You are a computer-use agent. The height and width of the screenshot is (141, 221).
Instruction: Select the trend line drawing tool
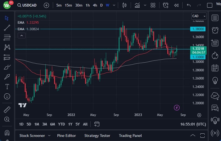(x=7, y=27)
